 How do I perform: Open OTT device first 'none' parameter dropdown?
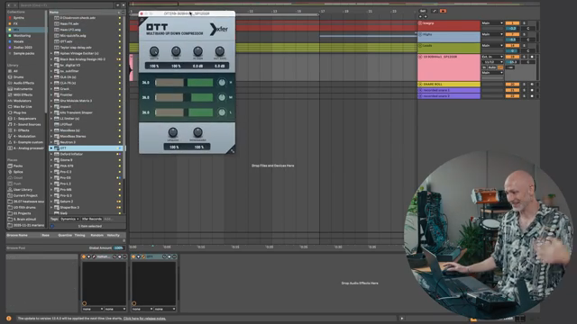142,309
